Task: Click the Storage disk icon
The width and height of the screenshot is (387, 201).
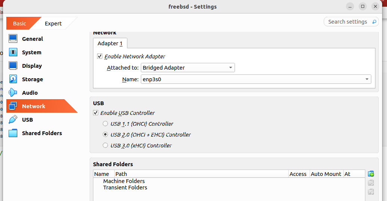Action: pos(13,79)
